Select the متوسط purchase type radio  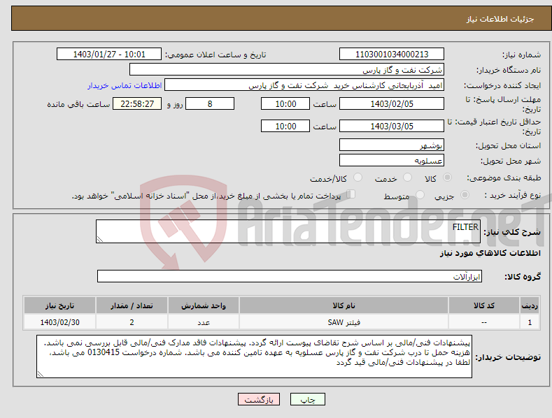tap(420, 194)
